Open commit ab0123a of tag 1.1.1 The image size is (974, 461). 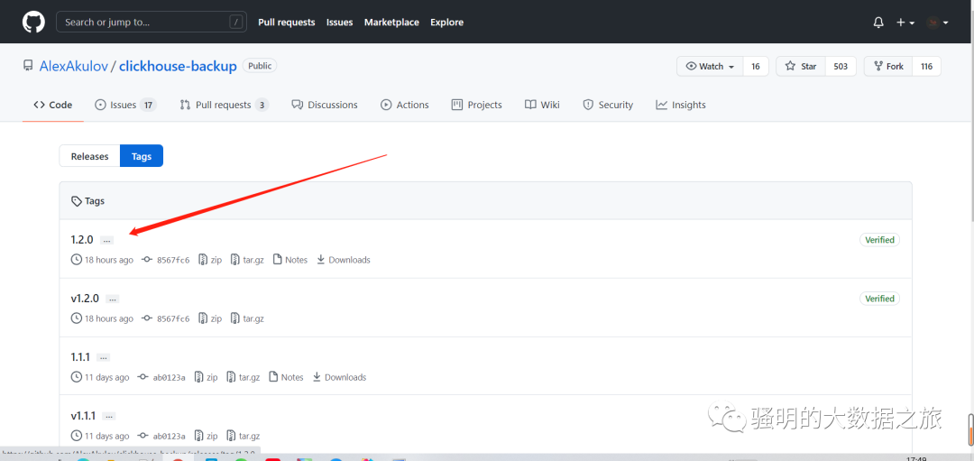click(161, 377)
